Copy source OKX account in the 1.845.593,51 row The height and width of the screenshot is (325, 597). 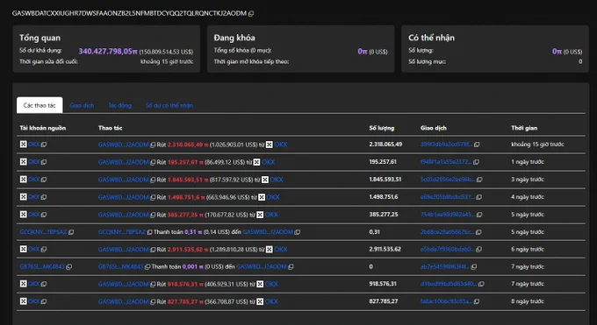[44, 180]
